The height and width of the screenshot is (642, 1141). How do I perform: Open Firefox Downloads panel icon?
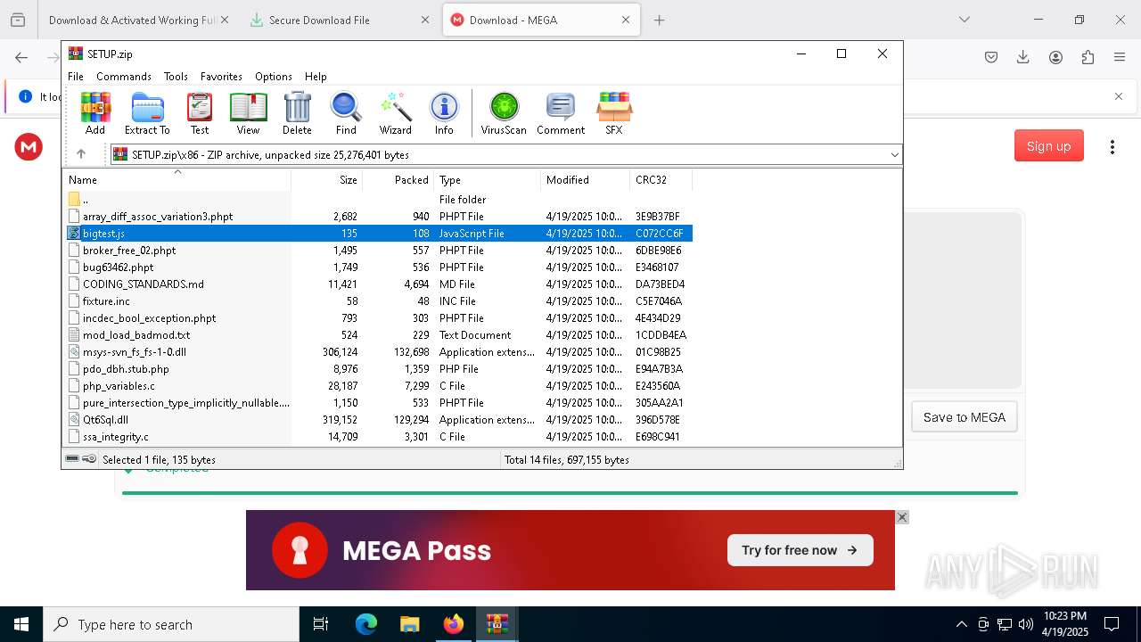click(1023, 57)
